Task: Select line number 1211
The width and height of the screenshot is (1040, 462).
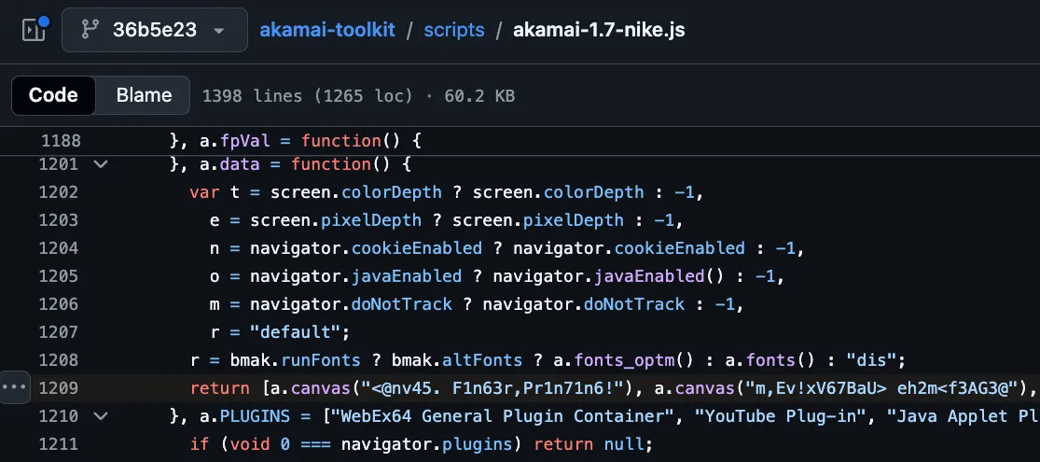Action: pos(61,443)
